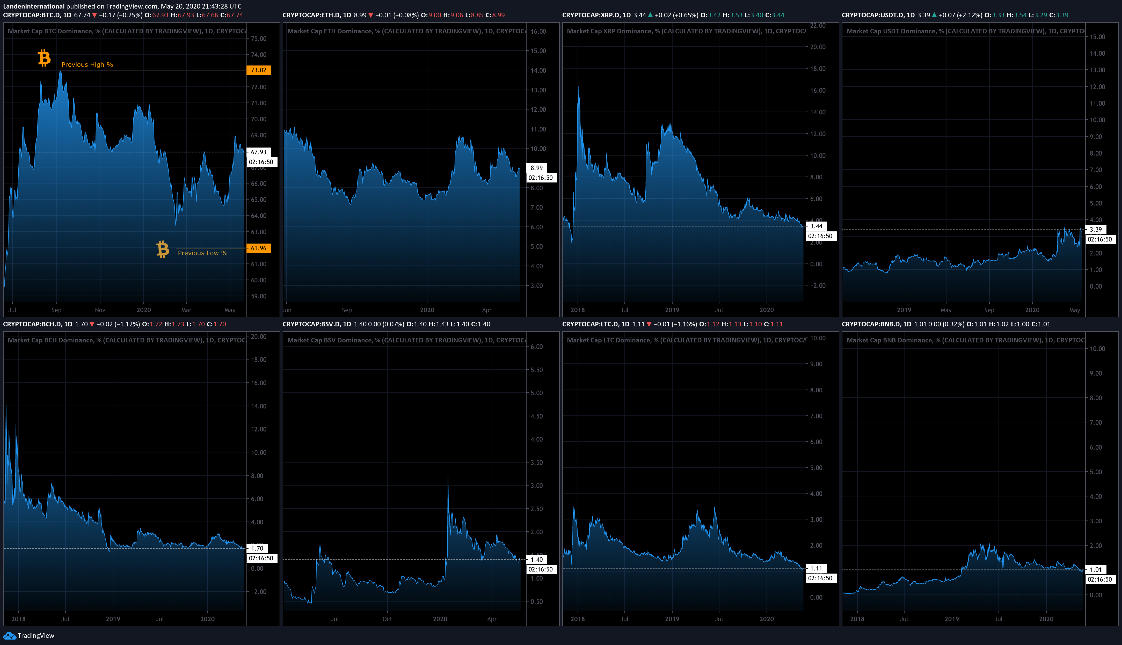Click the CRYPTOCAP:USDT.D, 1D symbol header
The image size is (1122, 645).
(878, 15)
